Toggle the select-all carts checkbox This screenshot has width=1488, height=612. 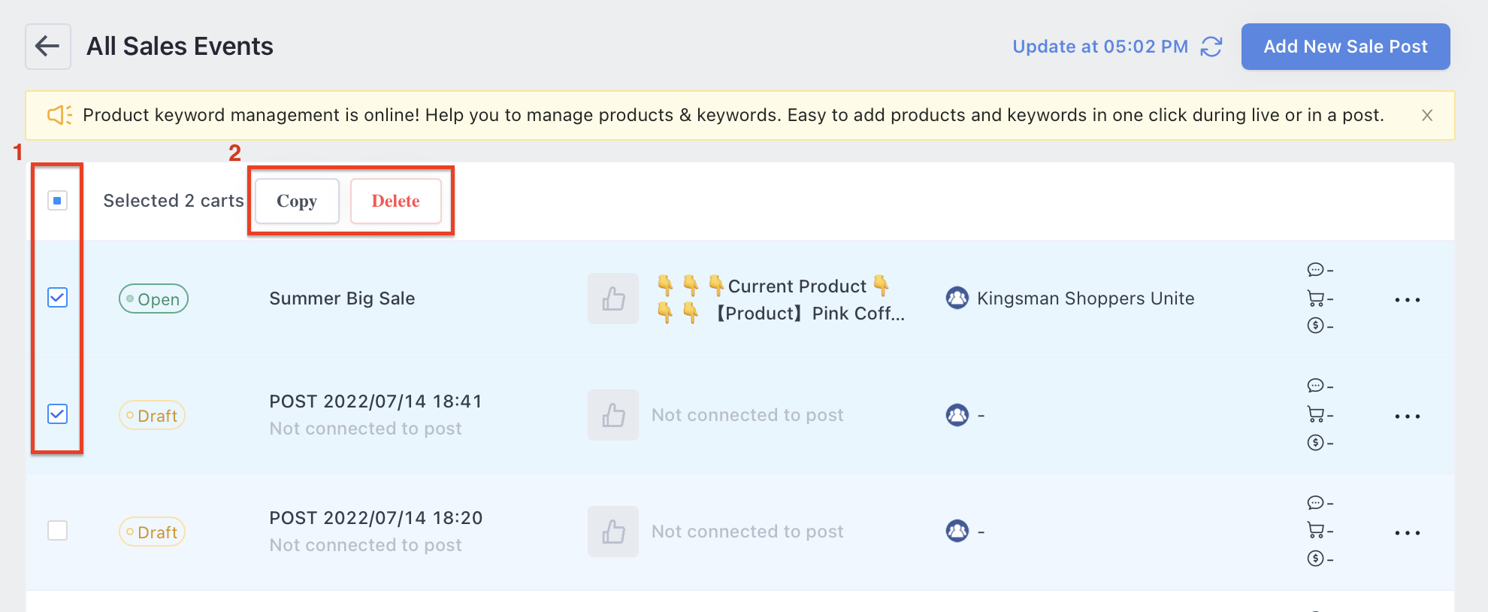58,201
